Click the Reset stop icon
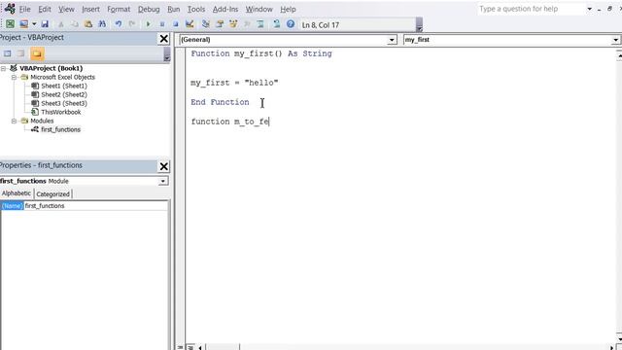This screenshot has width=622, height=350. pyautogui.click(x=175, y=24)
